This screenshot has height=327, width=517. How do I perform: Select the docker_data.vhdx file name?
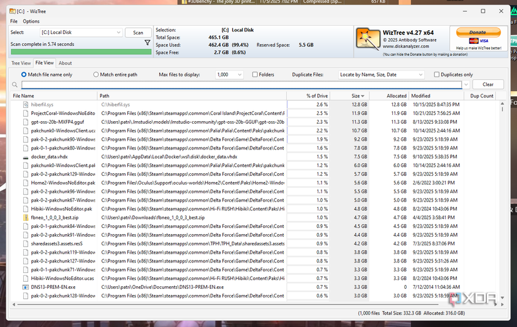(49, 157)
